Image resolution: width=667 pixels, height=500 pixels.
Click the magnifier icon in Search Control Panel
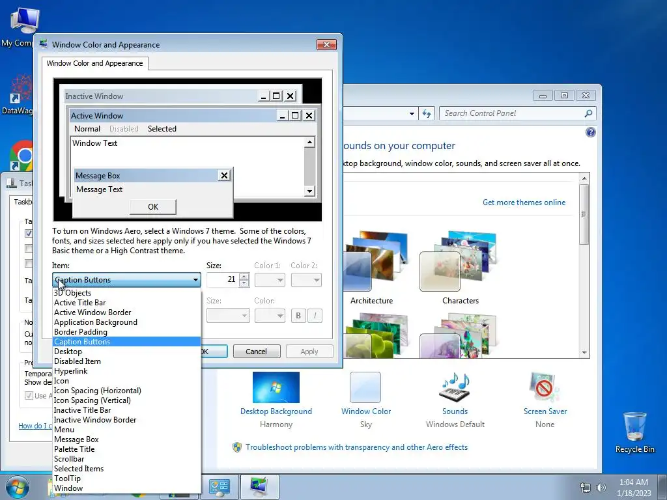pos(588,113)
